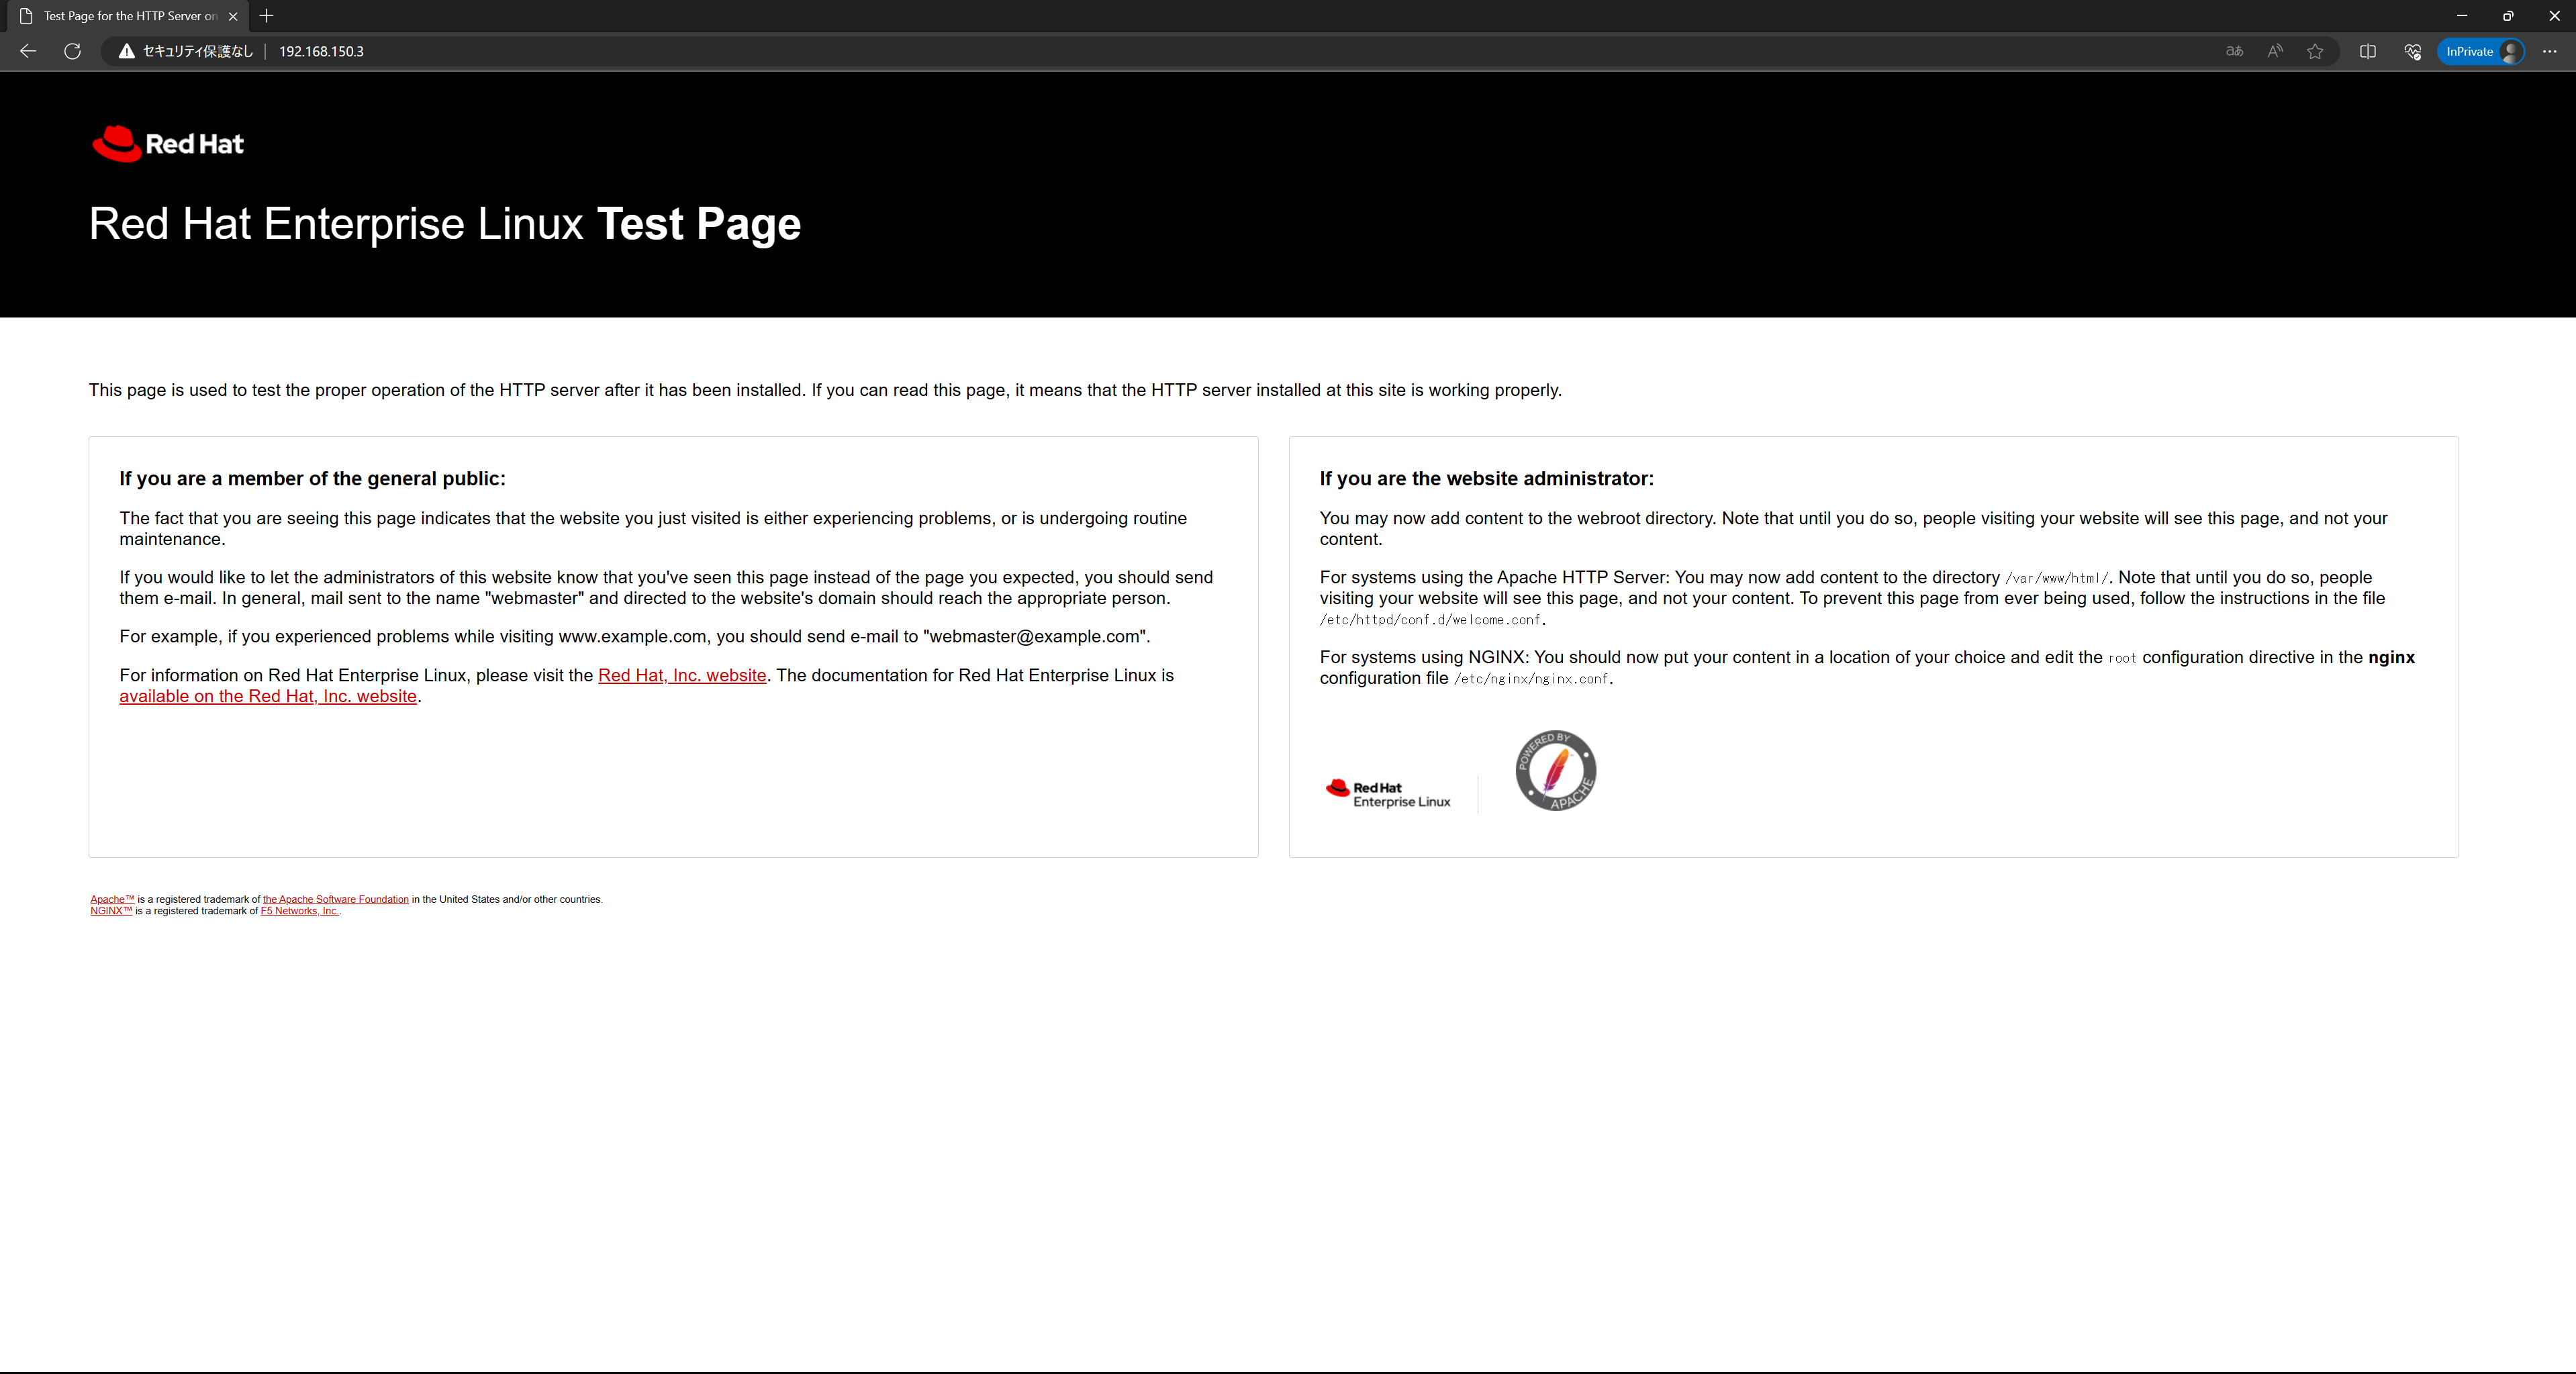Toggle read aloud for the page
Image resolution: width=2576 pixels, height=1374 pixels.
click(2274, 52)
